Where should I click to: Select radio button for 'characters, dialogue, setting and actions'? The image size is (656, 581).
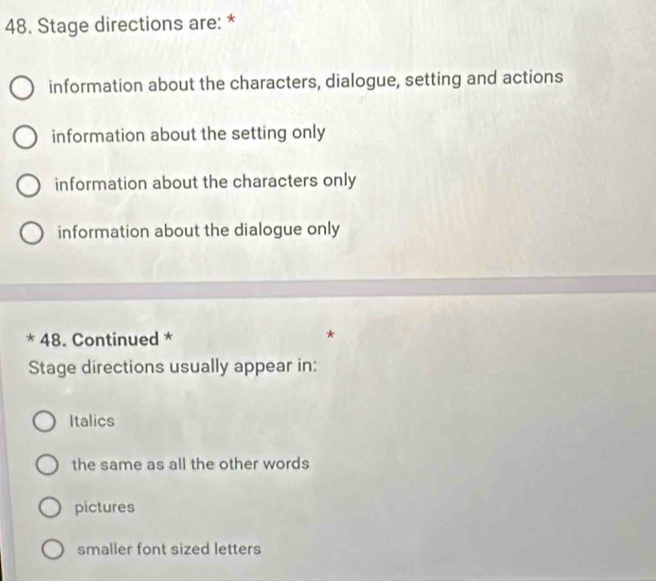pyautogui.click(x=24, y=87)
